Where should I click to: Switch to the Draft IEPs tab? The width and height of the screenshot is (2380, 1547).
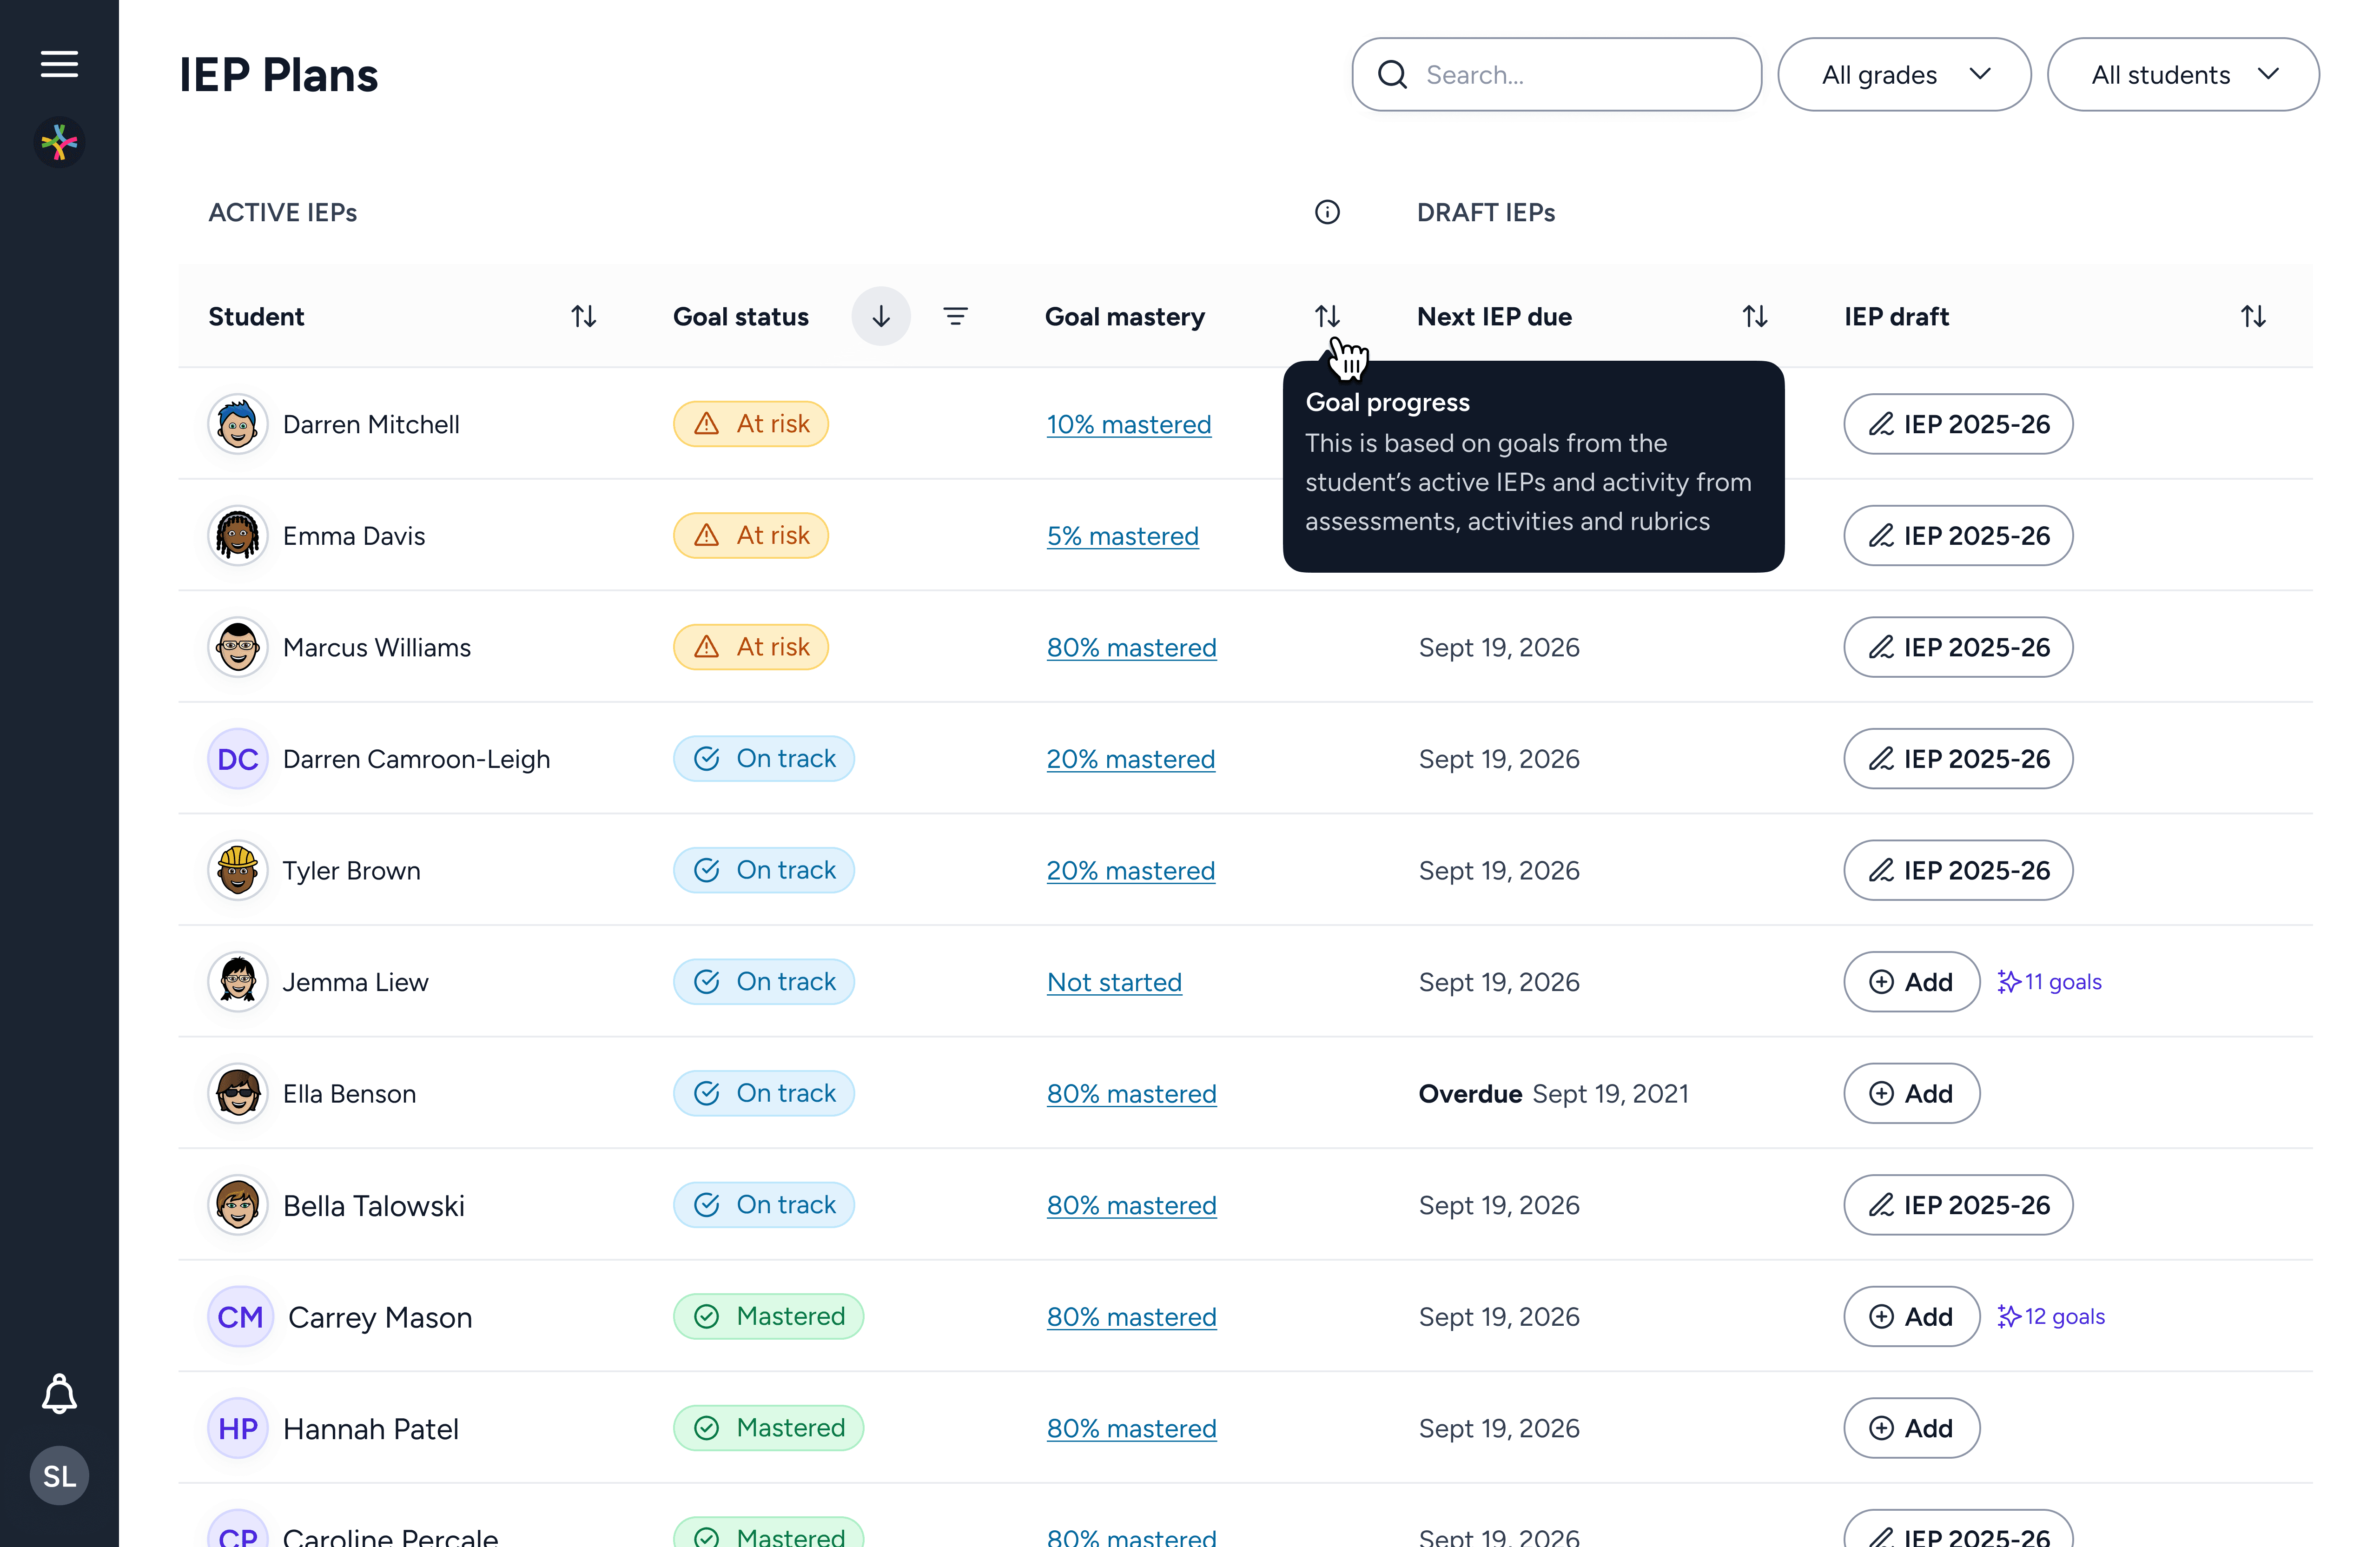click(x=1486, y=212)
